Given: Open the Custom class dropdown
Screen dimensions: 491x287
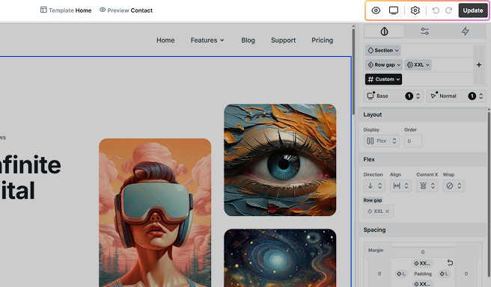Looking at the screenshot, I should point(383,79).
